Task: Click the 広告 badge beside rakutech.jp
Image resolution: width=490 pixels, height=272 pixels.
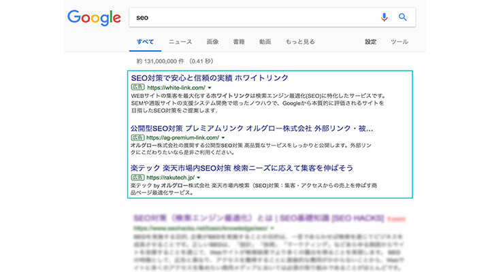Action: click(x=137, y=177)
